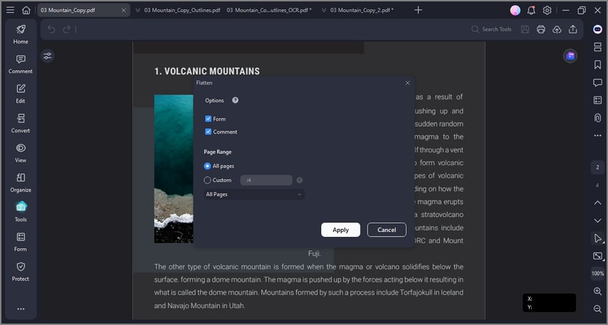Viewport: 608px width, 325px height.
Task: Open the page thumbnails panel icon
Action: (x=597, y=47)
